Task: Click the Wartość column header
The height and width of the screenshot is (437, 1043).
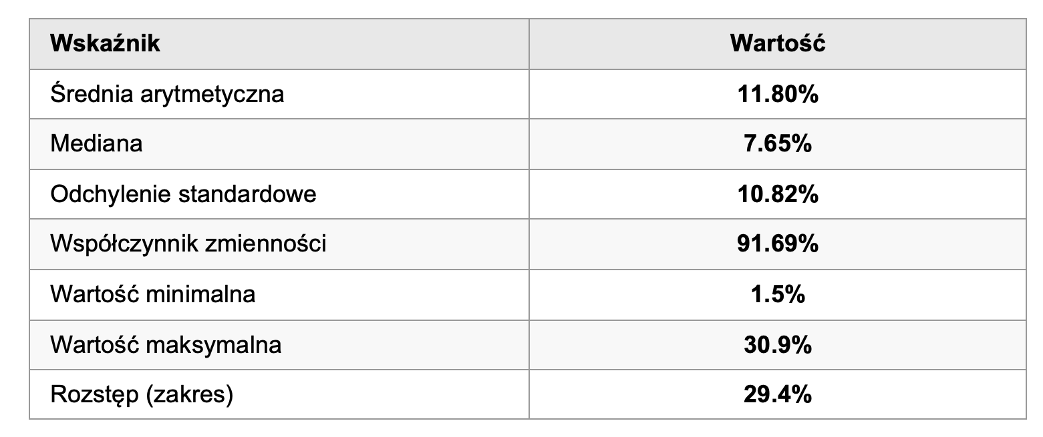Action: tap(777, 44)
